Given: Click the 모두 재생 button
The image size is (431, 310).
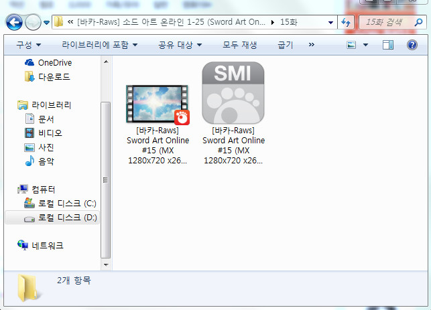Looking at the screenshot, I should click(x=240, y=45).
